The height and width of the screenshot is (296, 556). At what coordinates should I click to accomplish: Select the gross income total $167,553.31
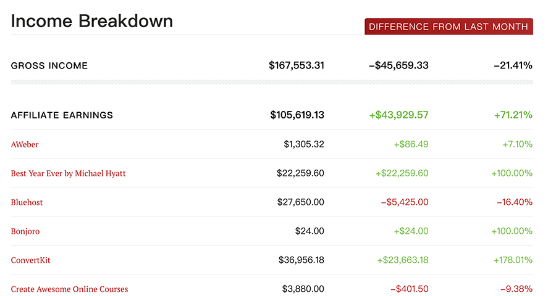tap(297, 65)
